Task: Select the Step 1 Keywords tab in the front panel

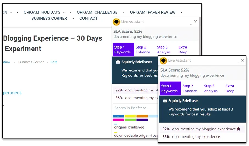Action: point(170,88)
